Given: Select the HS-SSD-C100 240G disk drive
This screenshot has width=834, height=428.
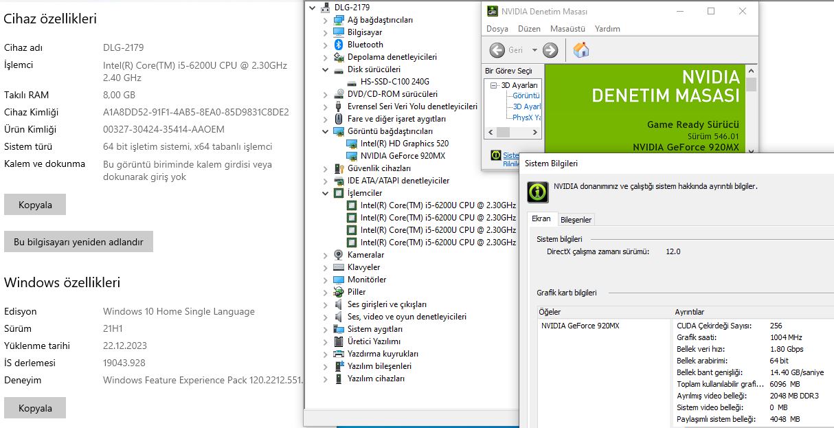Looking at the screenshot, I should pos(394,82).
